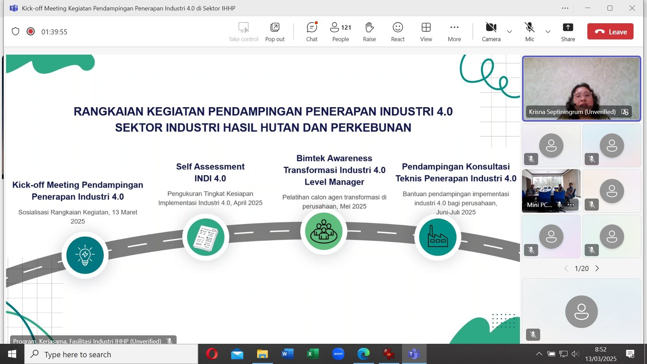Click the volume speaker tray icon

[x=575, y=354]
